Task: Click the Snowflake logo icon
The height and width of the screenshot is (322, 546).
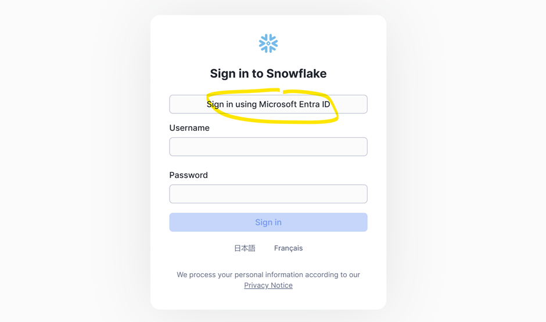Action: coord(268,44)
